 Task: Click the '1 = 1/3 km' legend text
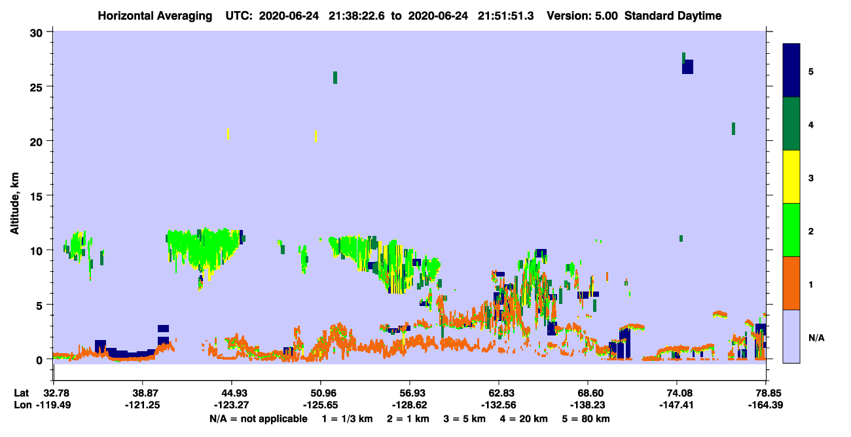point(347,419)
